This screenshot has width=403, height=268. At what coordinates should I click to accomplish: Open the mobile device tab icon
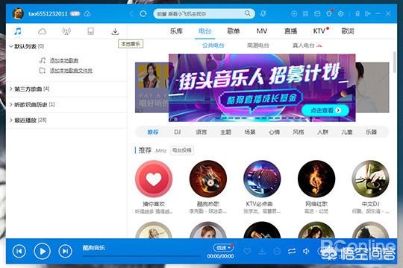tap(91, 31)
